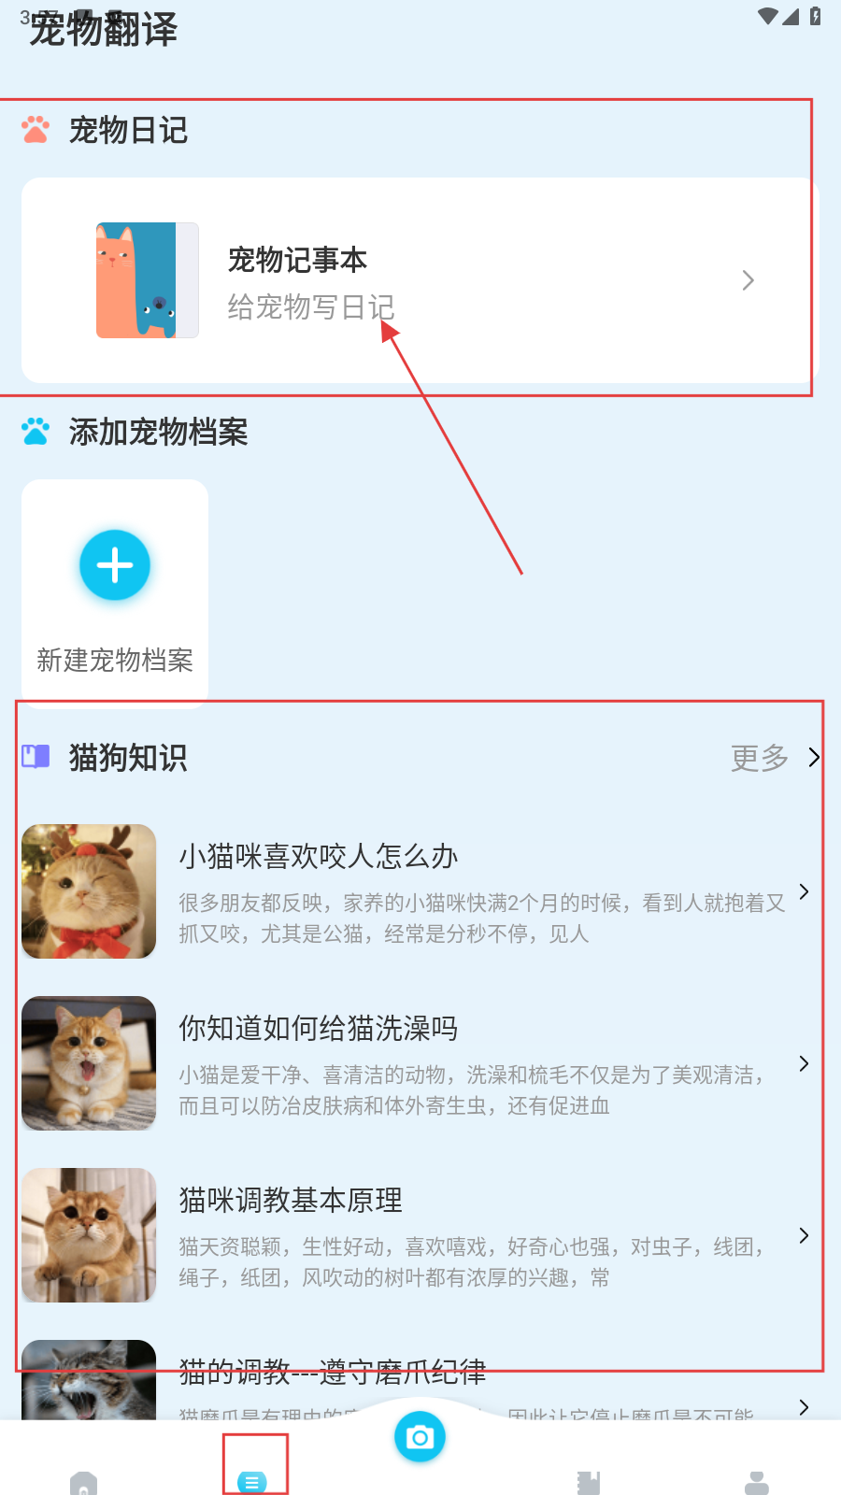The height and width of the screenshot is (1495, 841).
Task: Tap the battery icon in status bar
Action: [815, 16]
